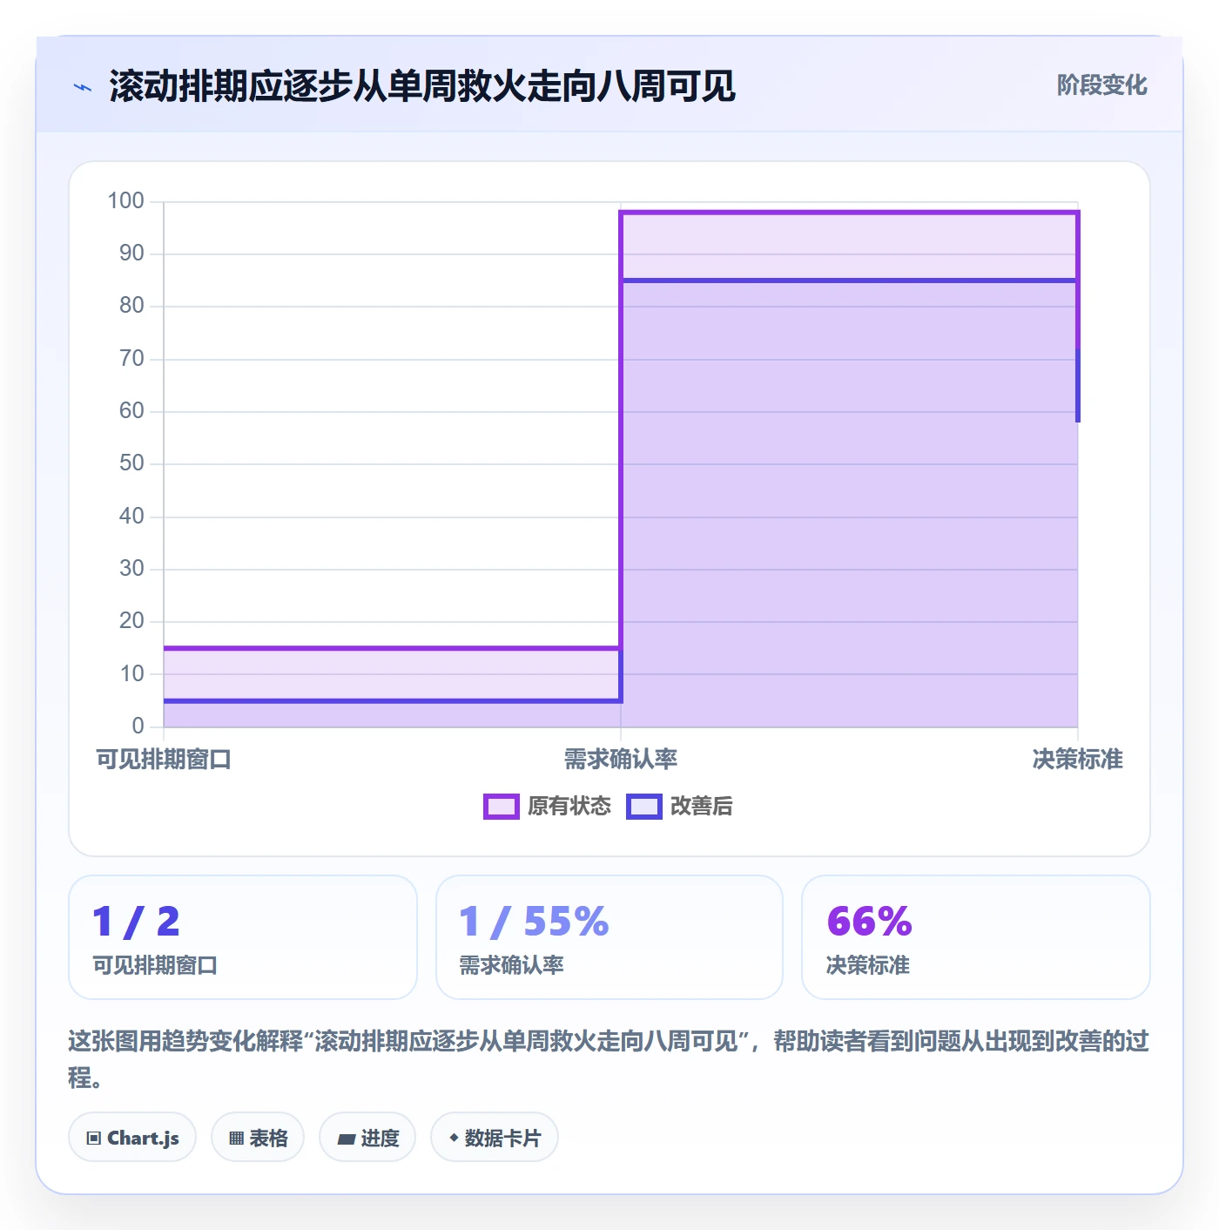Click the bar icon in the 进度 chip
The height and width of the screenshot is (1230, 1219).
(347, 1139)
